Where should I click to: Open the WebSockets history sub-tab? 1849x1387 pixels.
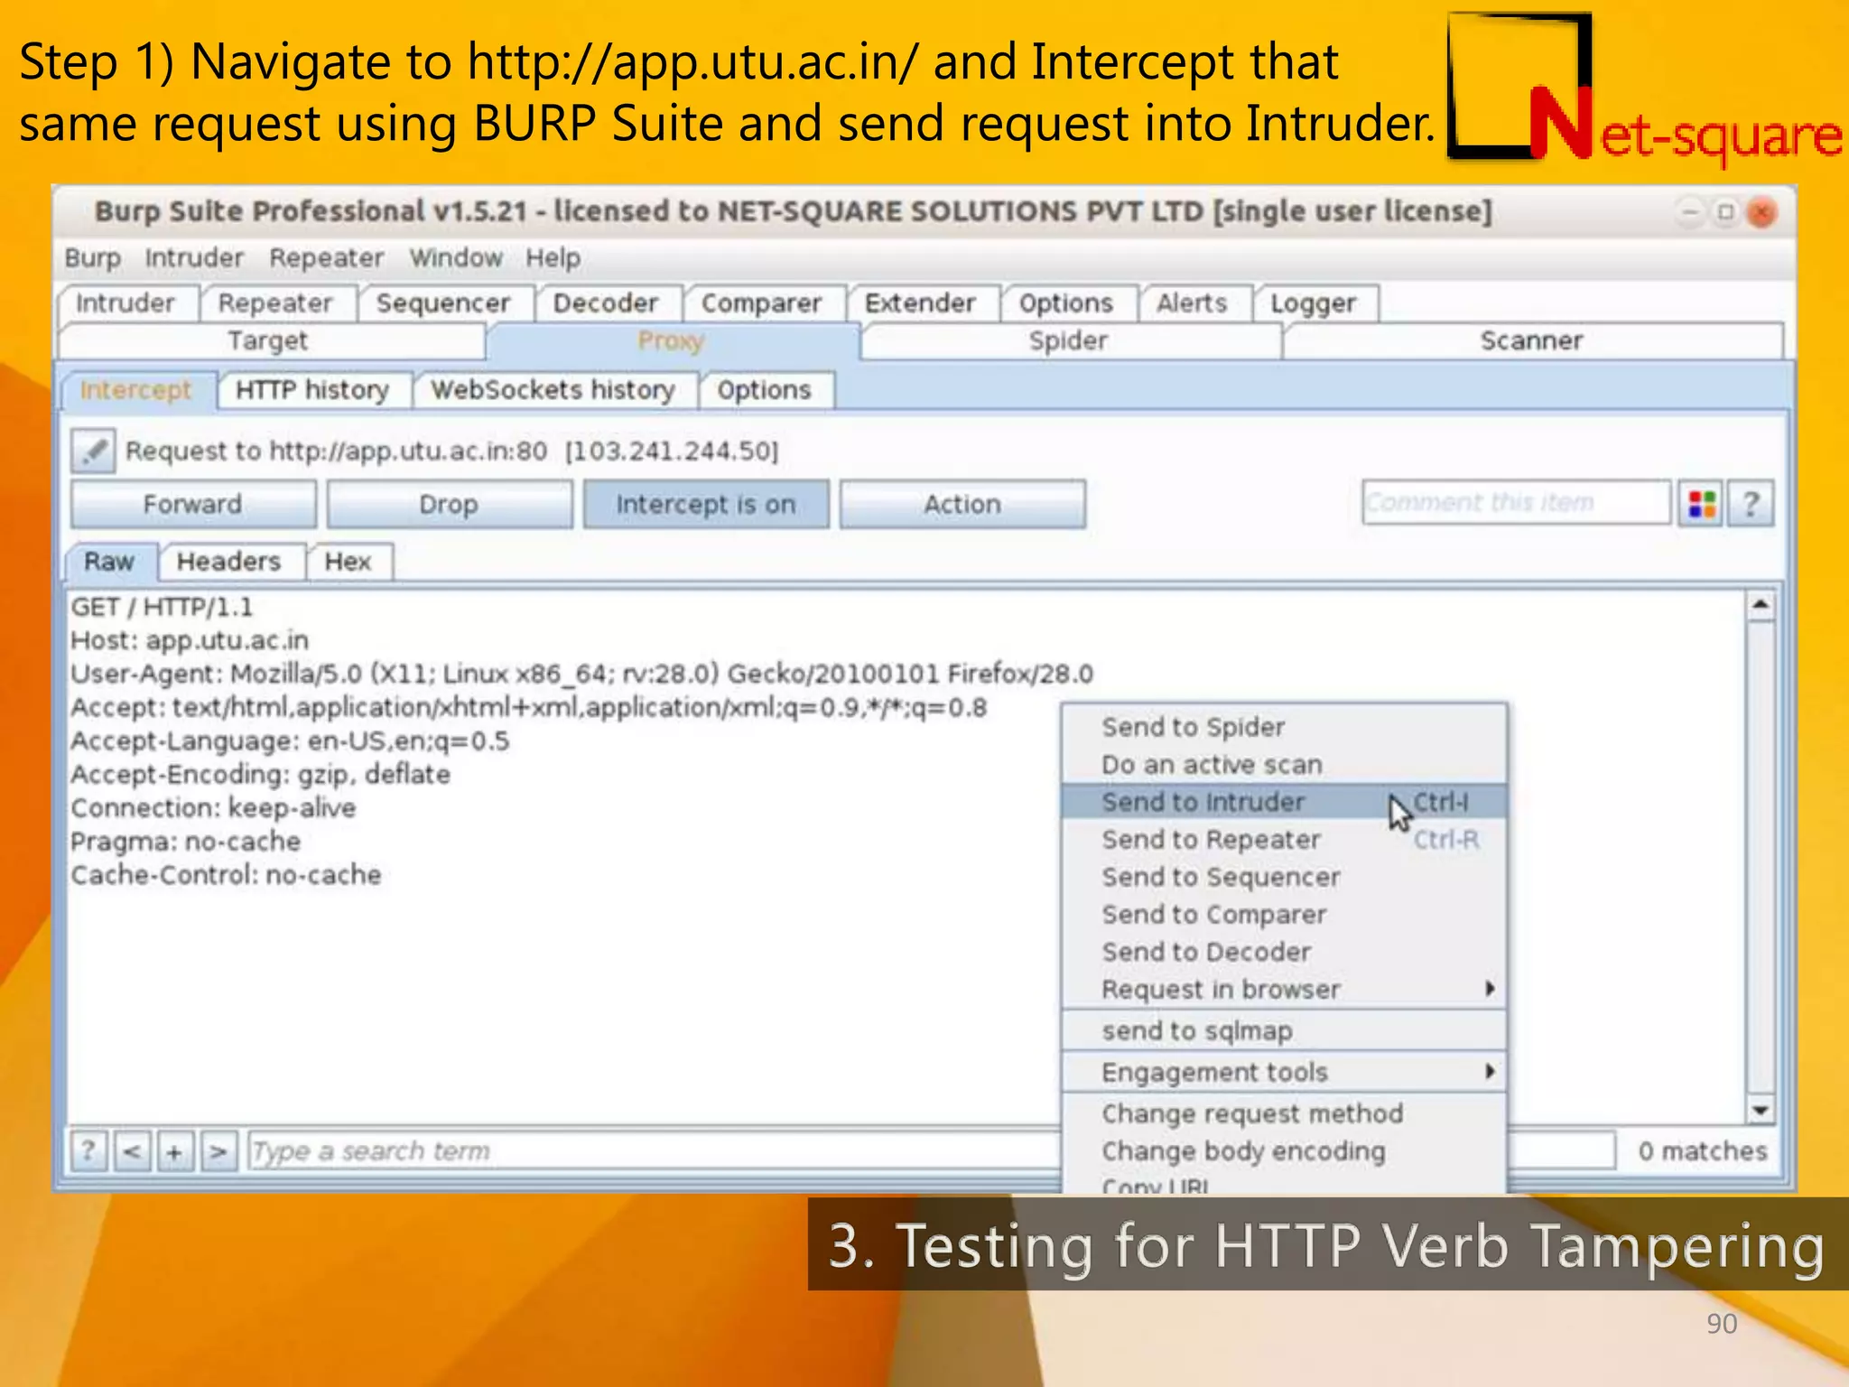pos(553,390)
